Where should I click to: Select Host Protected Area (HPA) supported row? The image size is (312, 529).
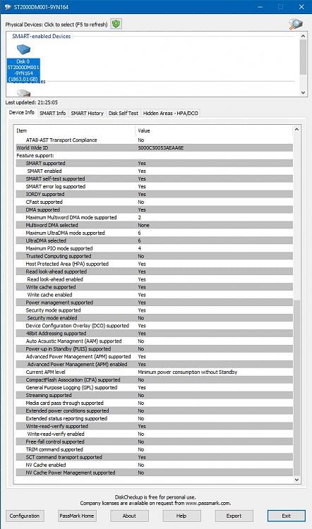point(154,264)
